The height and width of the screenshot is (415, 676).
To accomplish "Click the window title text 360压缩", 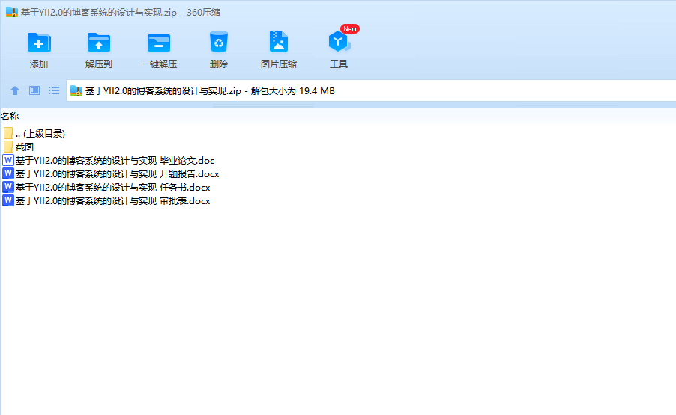I will click(x=204, y=13).
